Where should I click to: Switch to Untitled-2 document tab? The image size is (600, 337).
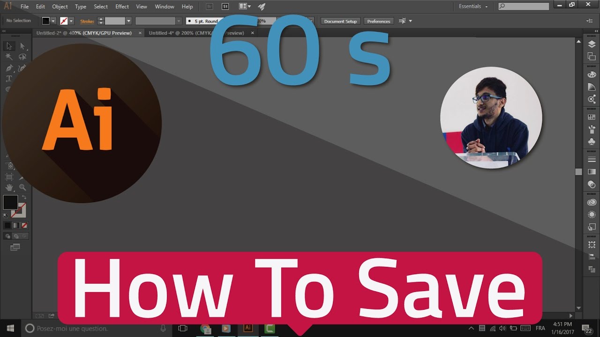87,33
